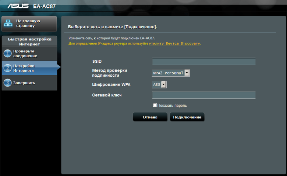Image resolution: width=287 pixels, height=176 pixels.
Task: Open the утилиту Device Discovery link
Action: (x=174, y=43)
